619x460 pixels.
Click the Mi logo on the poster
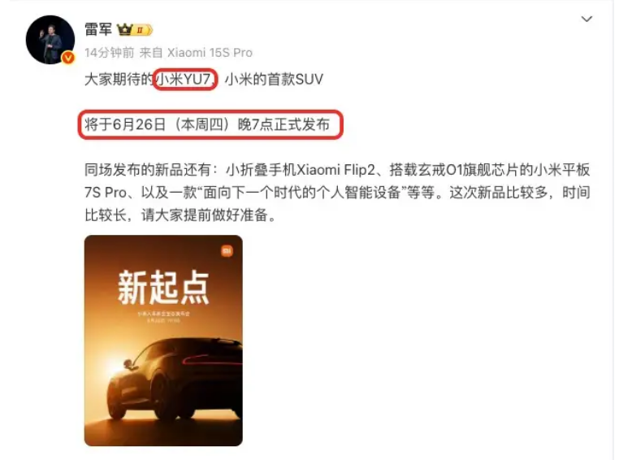[x=227, y=250]
